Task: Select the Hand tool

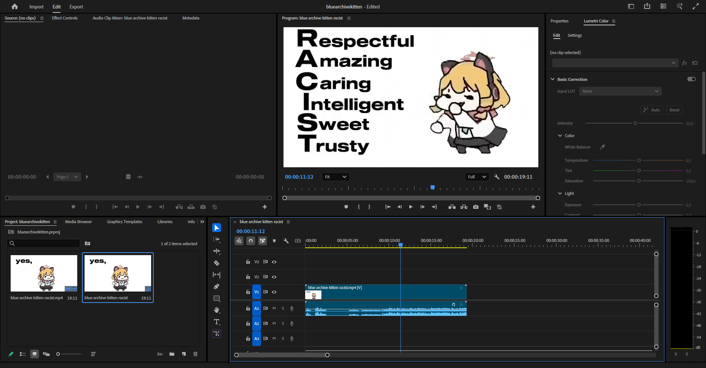Action: point(217,310)
